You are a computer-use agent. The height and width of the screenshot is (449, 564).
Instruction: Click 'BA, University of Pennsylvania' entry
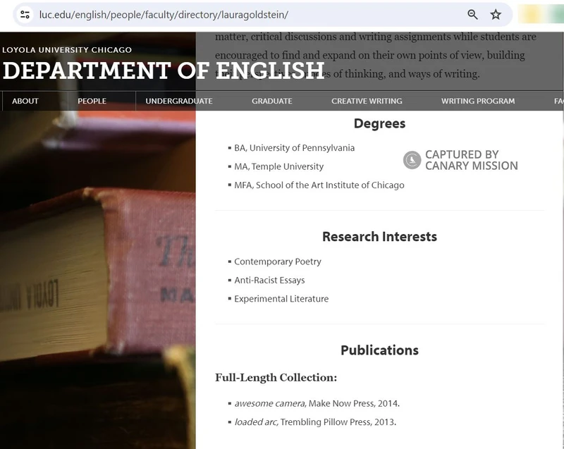(x=294, y=148)
